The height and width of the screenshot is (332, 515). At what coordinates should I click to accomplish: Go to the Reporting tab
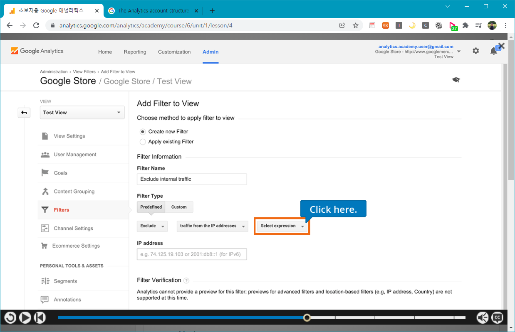[x=135, y=52]
